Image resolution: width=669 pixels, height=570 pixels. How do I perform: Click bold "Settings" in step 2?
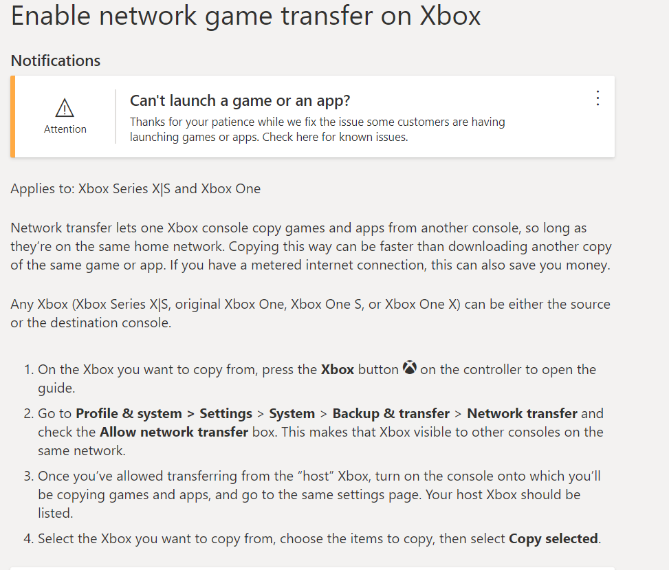click(x=226, y=413)
